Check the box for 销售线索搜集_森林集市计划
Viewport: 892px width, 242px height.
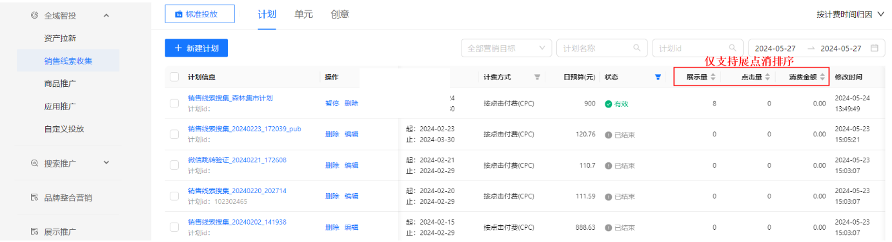coord(174,104)
